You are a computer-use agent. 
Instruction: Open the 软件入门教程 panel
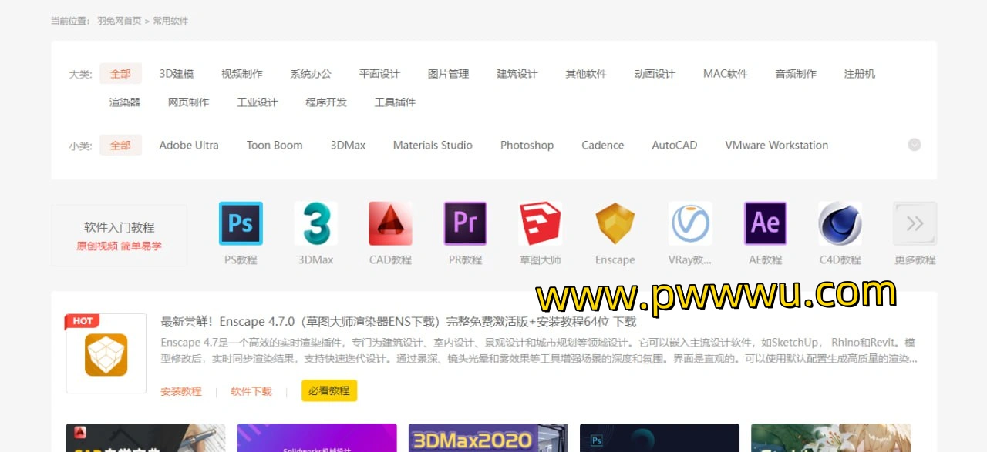pyautogui.click(x=120, y=236)
